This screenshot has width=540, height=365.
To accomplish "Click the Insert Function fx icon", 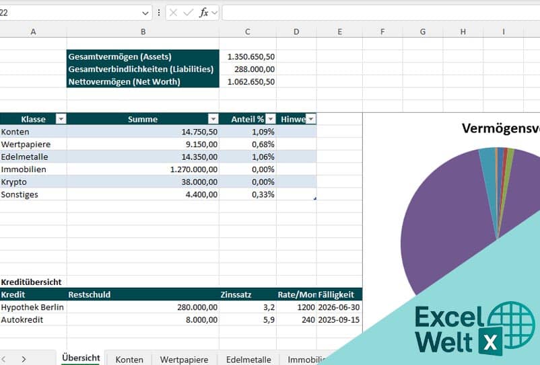I will [203, 13].
